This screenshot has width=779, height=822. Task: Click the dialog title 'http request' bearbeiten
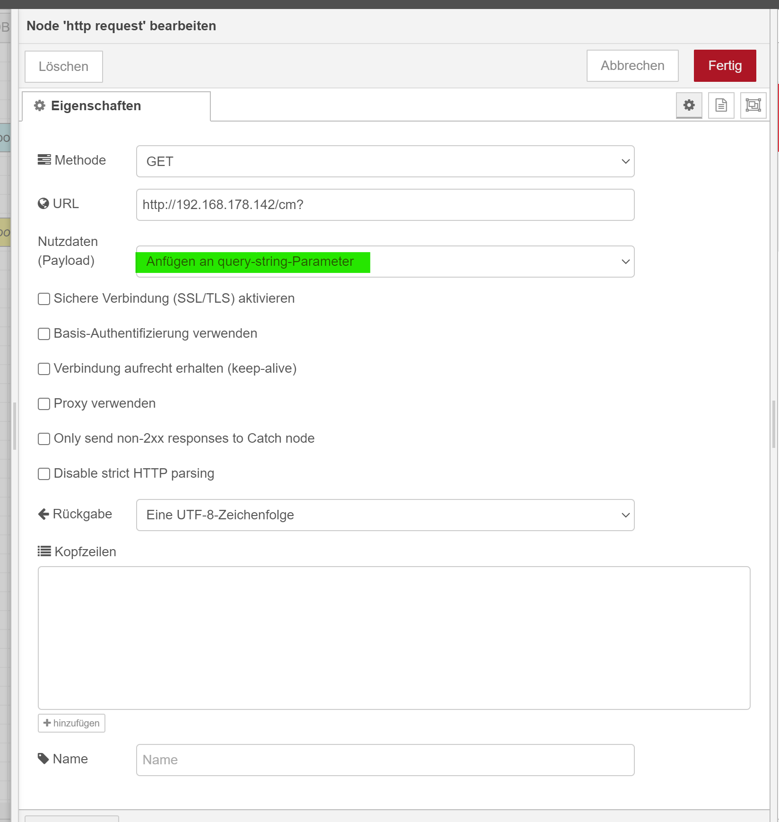[x=121, y=26]
